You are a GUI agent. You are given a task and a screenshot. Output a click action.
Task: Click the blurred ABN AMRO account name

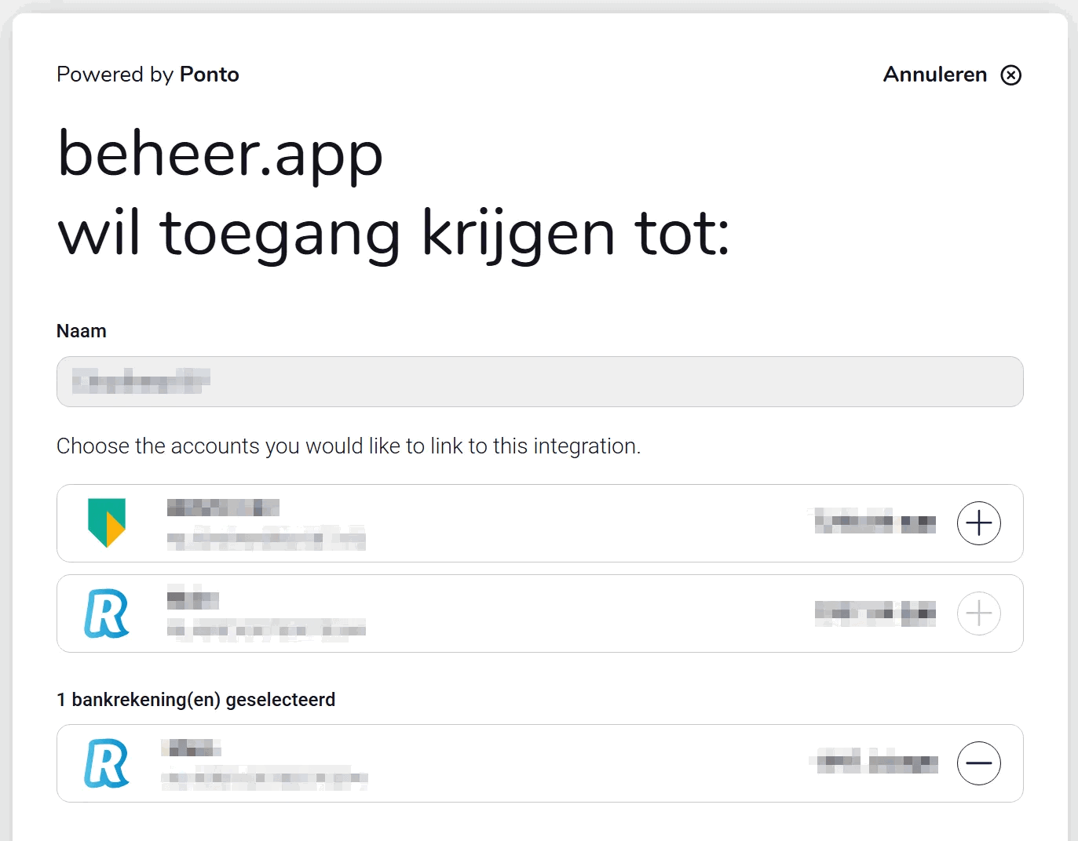223,508
